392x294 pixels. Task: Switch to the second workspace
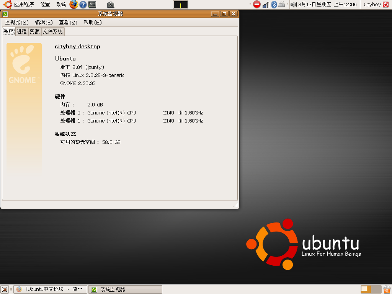coord(376,289)
